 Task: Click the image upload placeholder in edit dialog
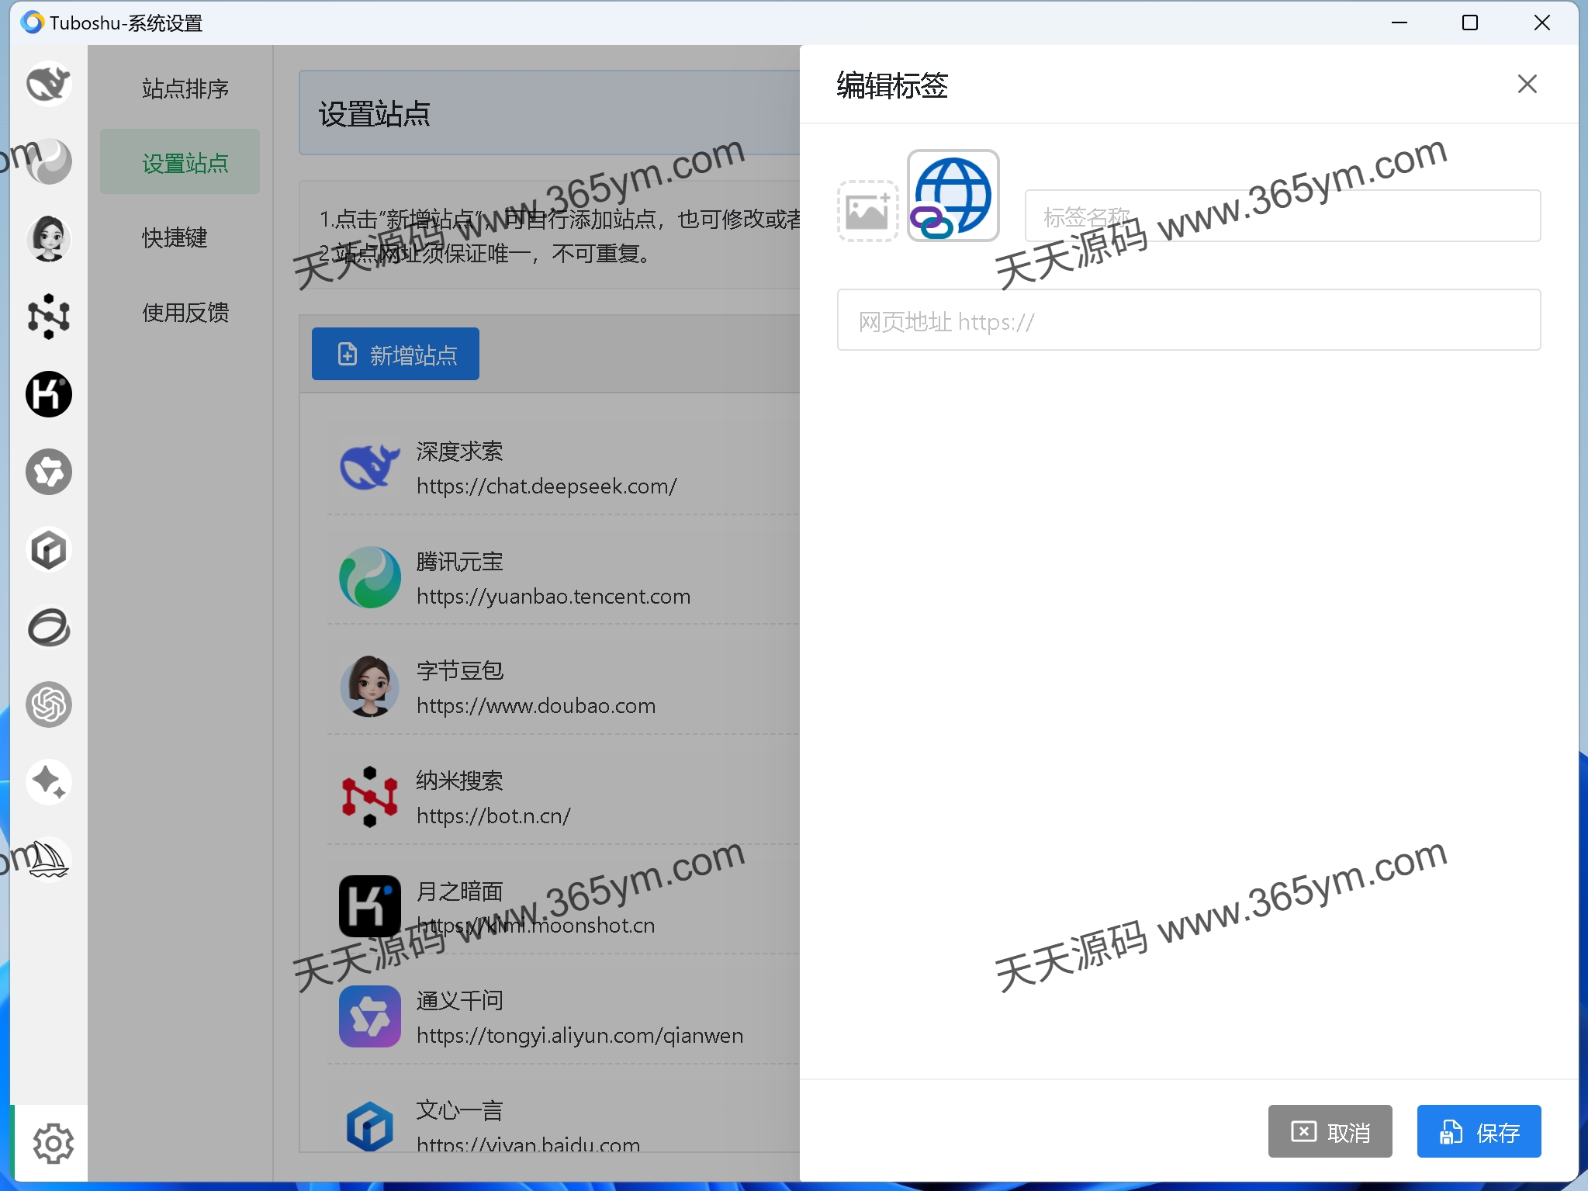tap(868, 210)
